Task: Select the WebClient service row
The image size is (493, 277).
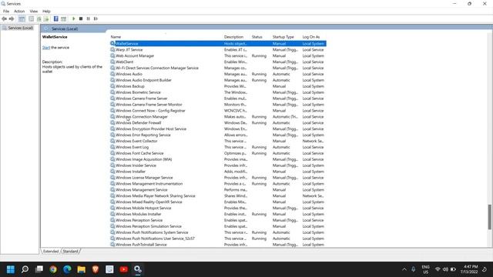Action: pos(218,62)
